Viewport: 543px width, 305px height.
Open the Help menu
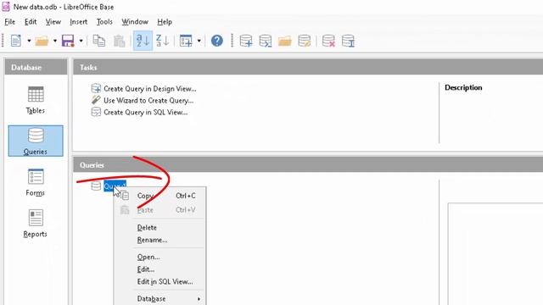coord(165,22)
